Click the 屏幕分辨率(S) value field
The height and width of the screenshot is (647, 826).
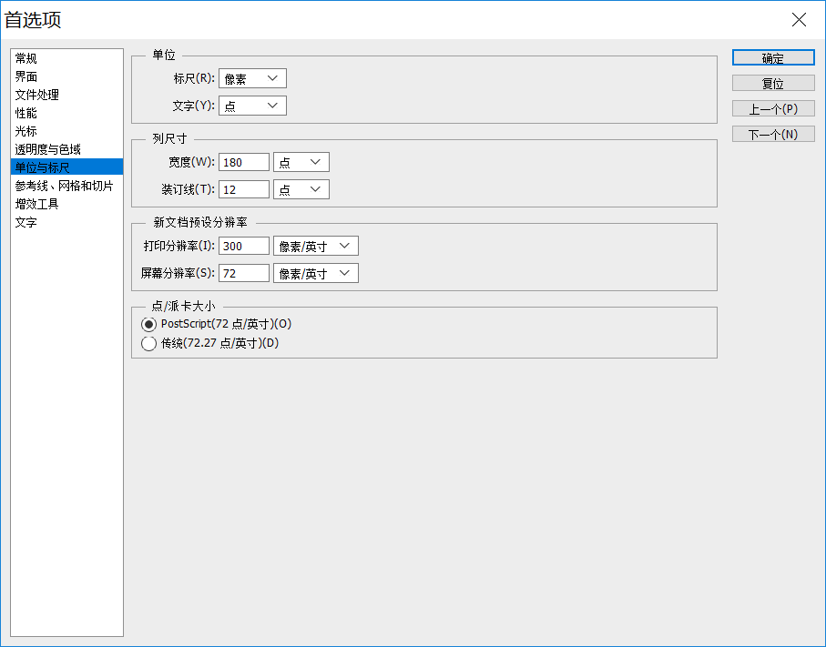tap(244, 273)
